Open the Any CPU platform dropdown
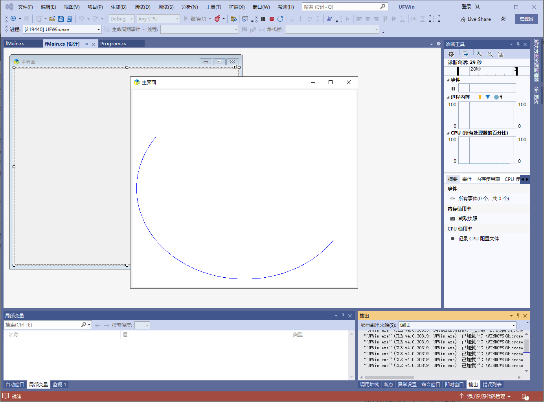 [x=158, y=18]
